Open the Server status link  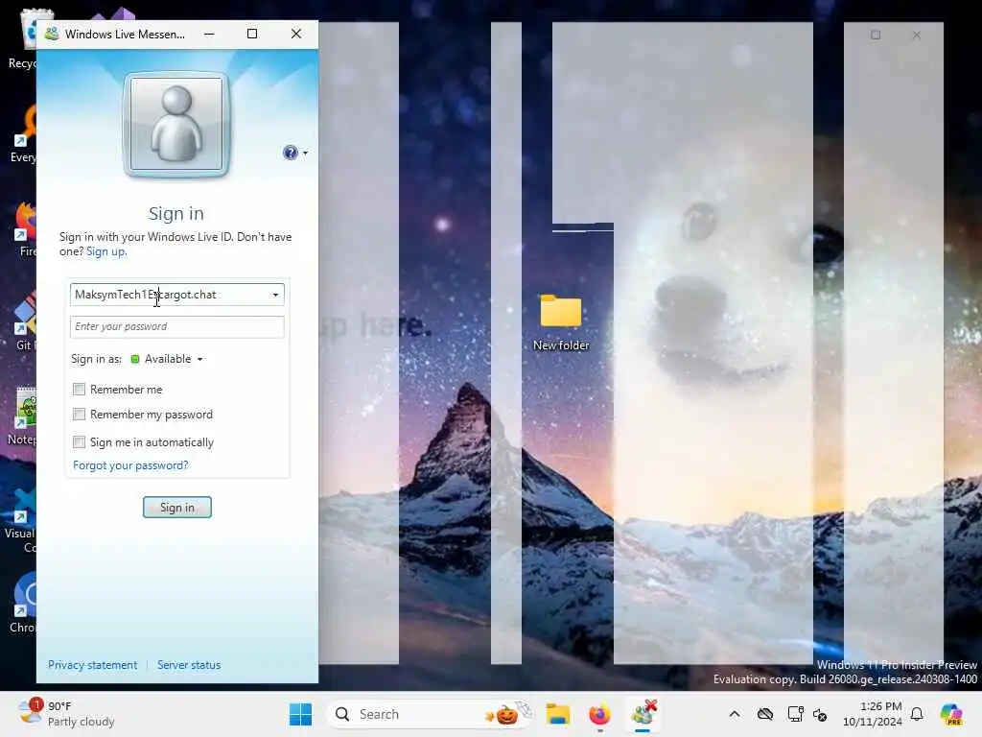click(189, 665)
